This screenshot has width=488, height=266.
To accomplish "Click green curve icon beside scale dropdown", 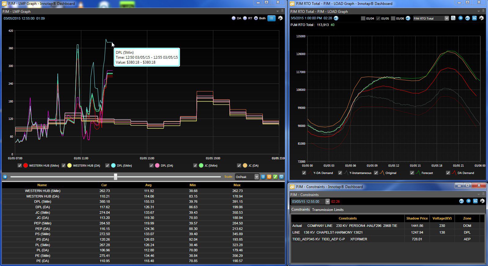I will (x=275, y=177).
